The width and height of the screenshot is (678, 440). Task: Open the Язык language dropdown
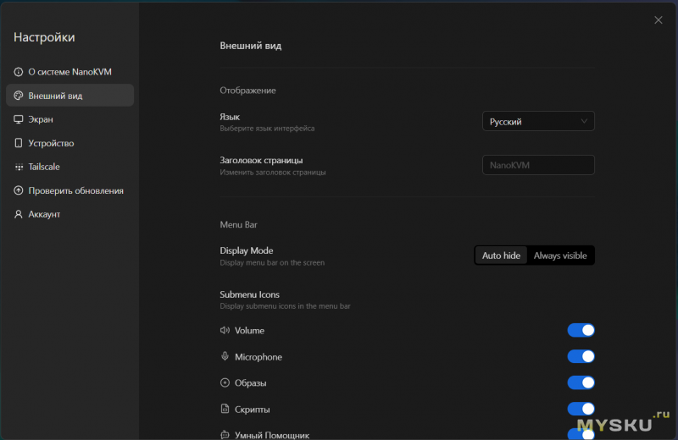pos(538,122)
